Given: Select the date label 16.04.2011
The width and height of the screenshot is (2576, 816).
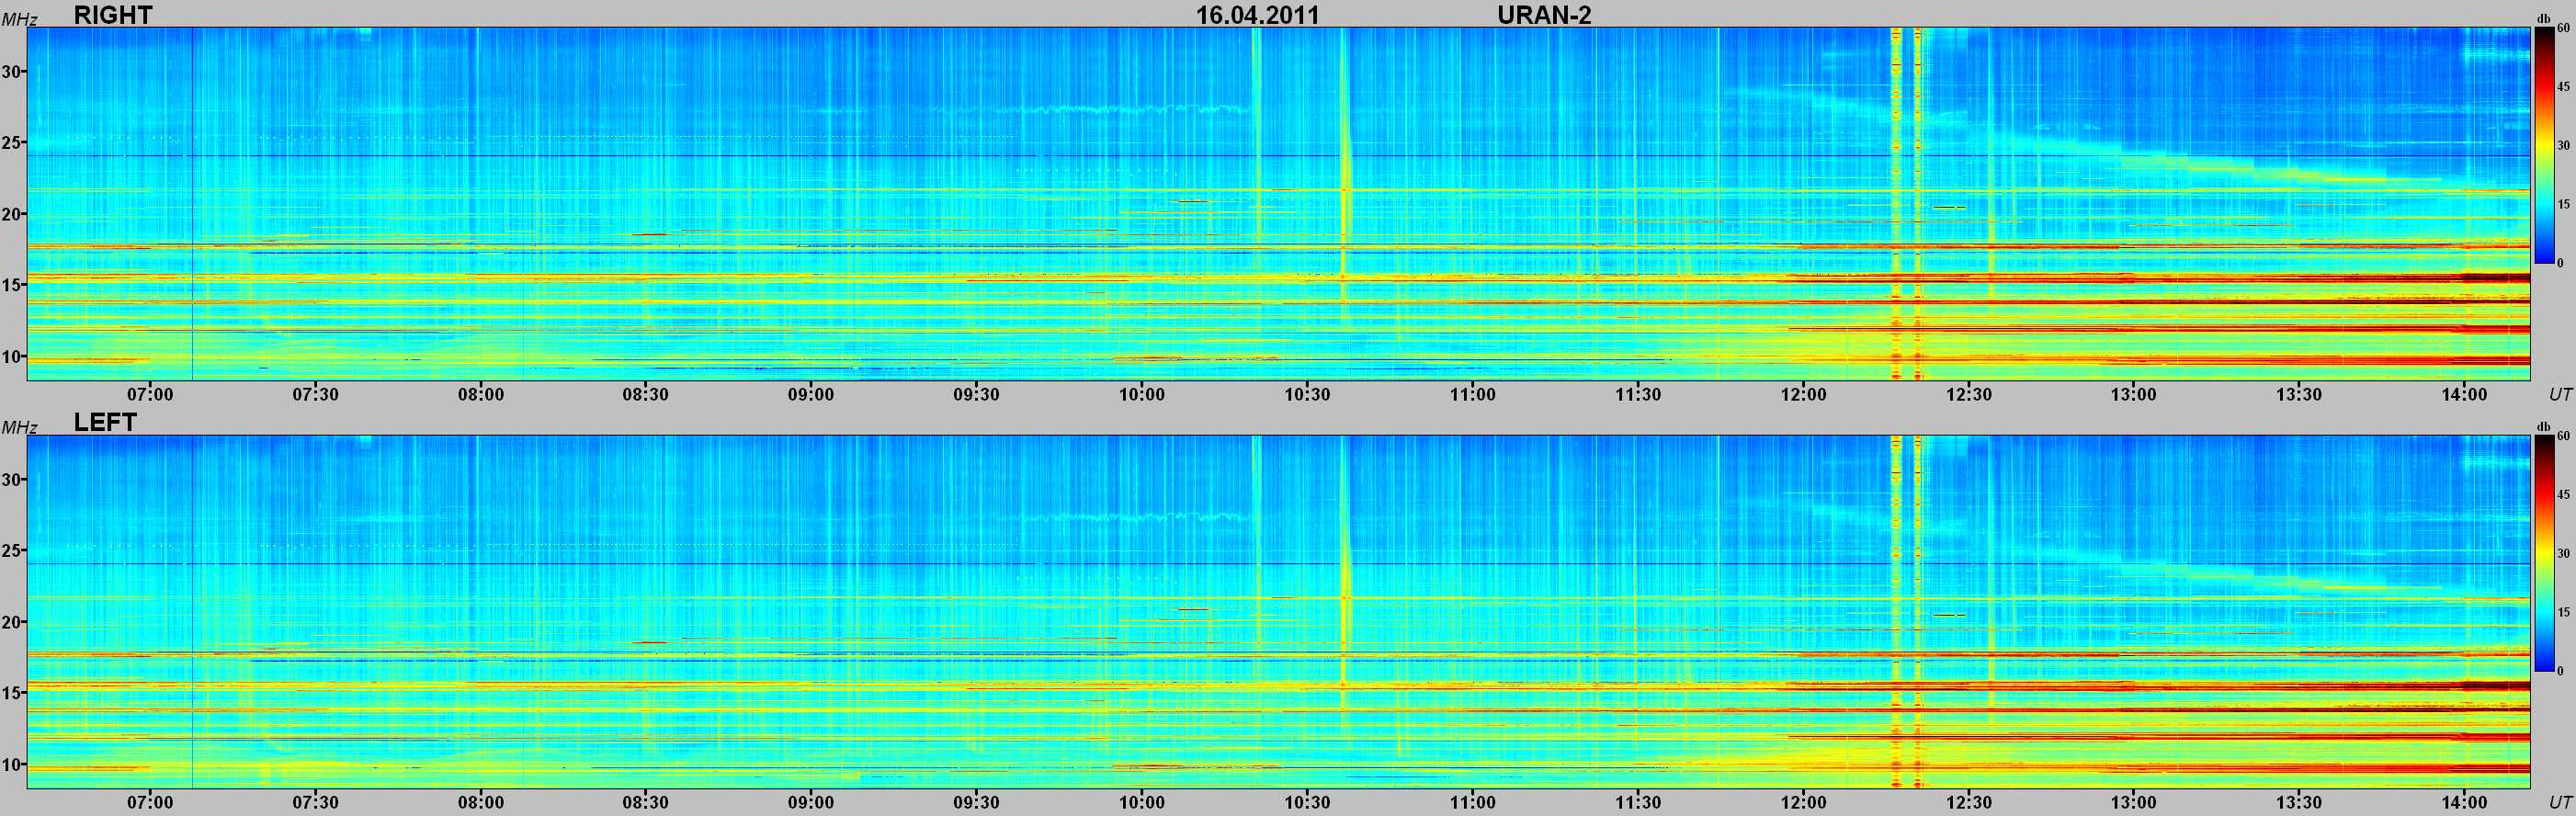Looking at the screenshot, I should tap(1258, 15).
